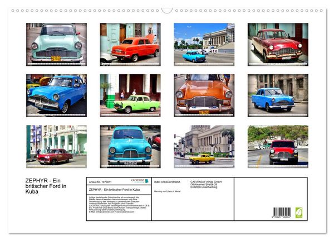Click the ISBN barcode
The width and height of the screenshot is (334, 241).
point(282,213)
